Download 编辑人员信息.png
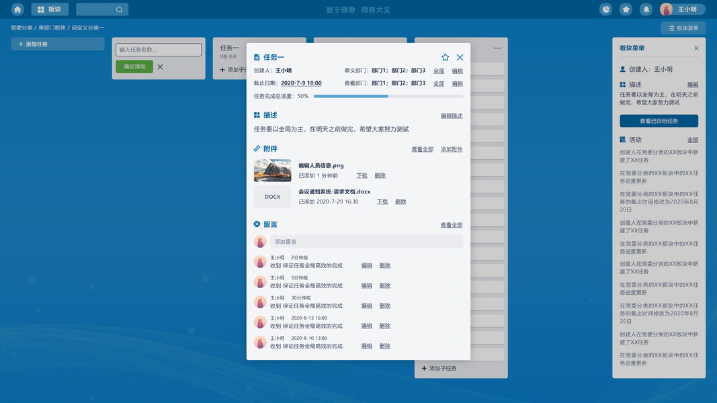 [x=362, y=175]
